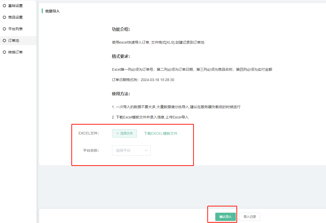Image resolution: width=326 pixels, height=223 pixels.
Task: Click the 批量导入 section header
Action: (x=53, y=11)
